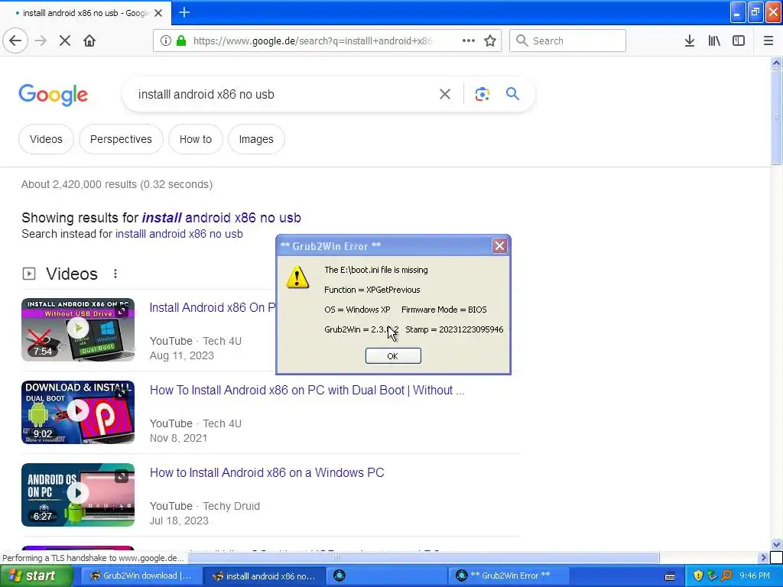The width and height of the screenshot is (783, 587).
Task: Search by image with Google Lens
Action: point(482,94)
